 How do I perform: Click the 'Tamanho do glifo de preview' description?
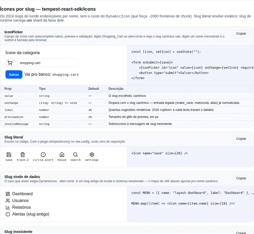click(134, 117)
